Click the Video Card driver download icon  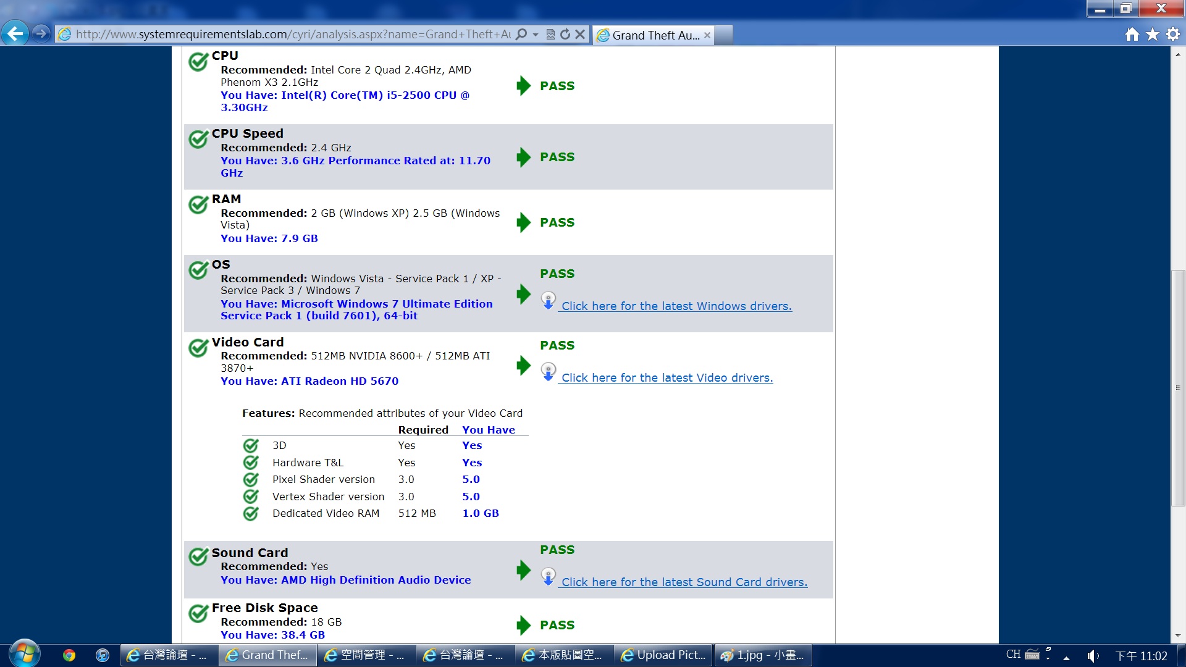[548, 372]
